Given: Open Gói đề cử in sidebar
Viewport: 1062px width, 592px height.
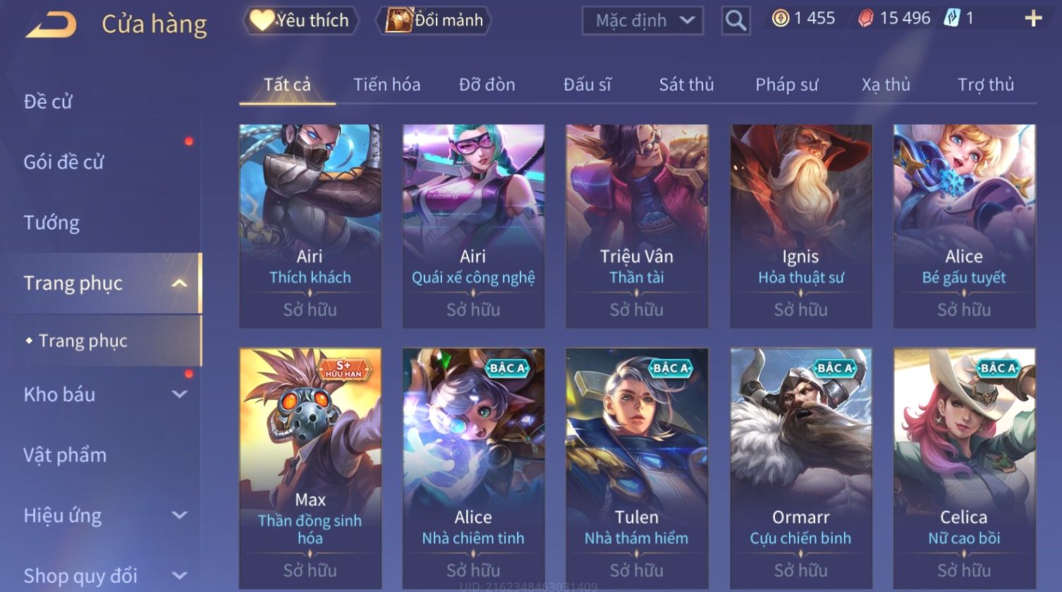Looking at the screenshot, I should coord(63,162).
